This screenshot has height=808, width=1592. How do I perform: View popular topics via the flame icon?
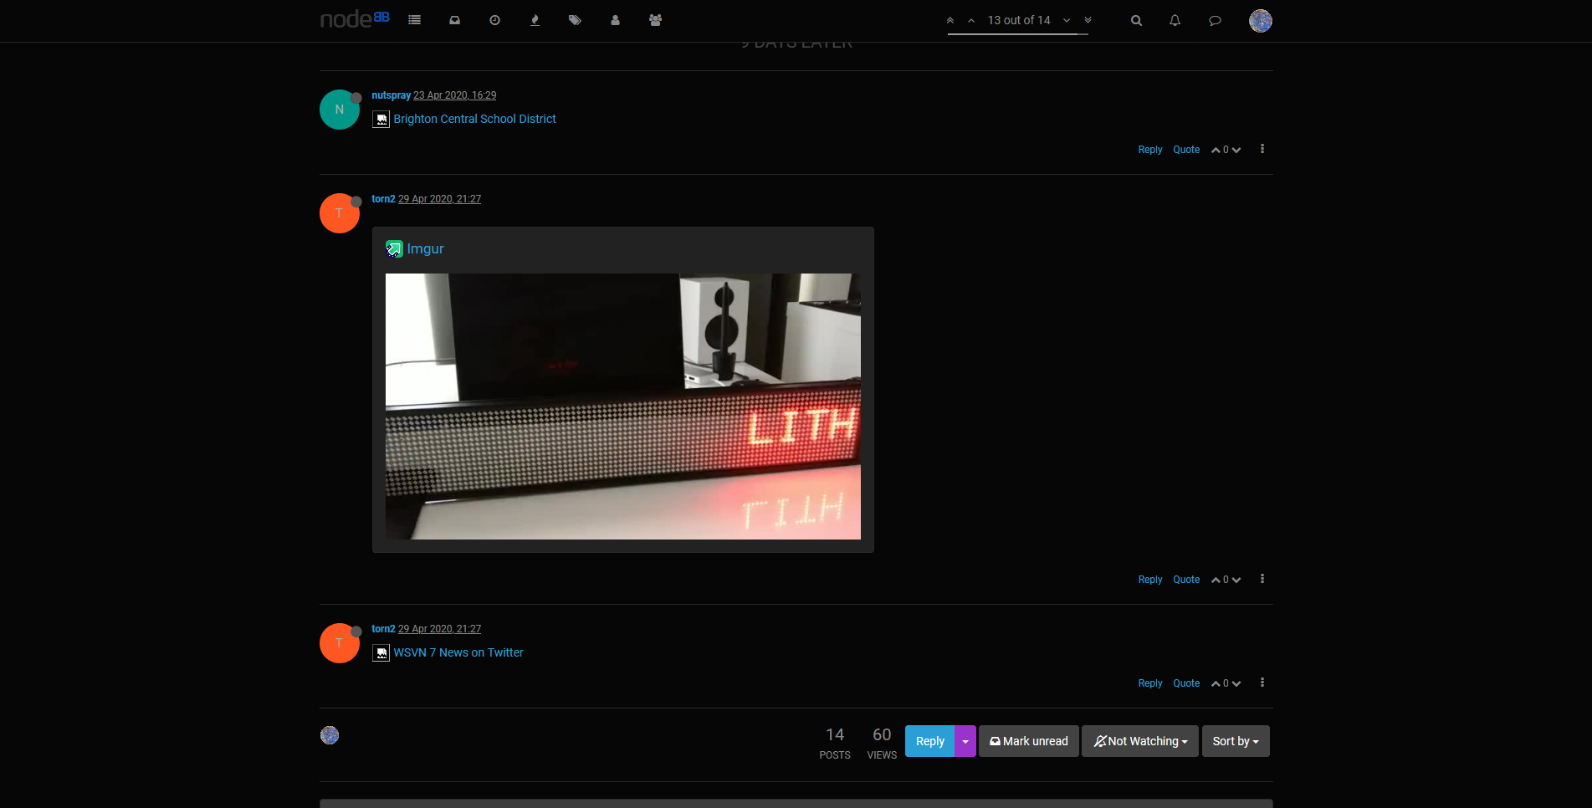[535, 20]
